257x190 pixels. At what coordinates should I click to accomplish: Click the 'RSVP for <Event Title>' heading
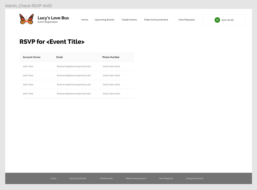pyautogui.click(x=52, y=42)
